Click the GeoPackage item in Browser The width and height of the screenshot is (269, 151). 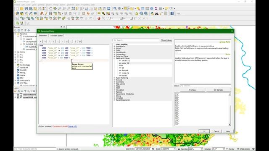pyautogui.click(x=25, y=65)
